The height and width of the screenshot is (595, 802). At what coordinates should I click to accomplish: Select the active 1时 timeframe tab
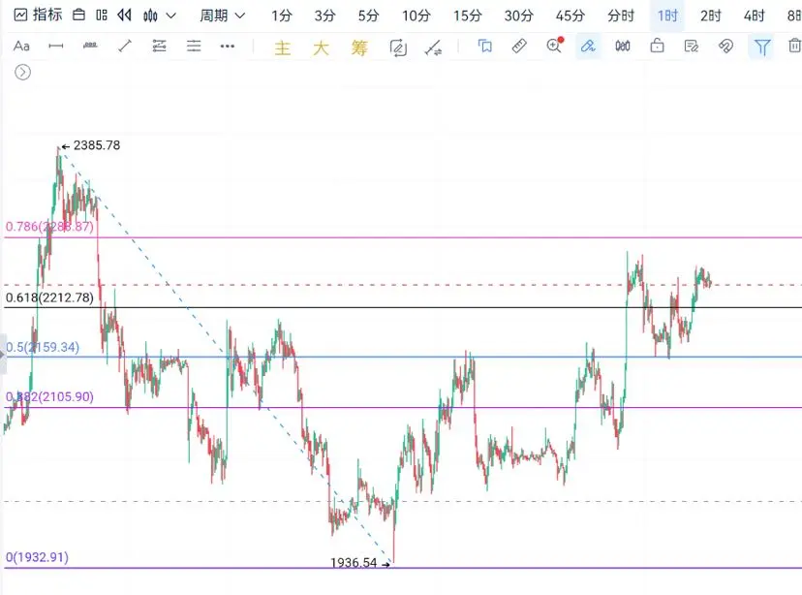tap(667, 16)
